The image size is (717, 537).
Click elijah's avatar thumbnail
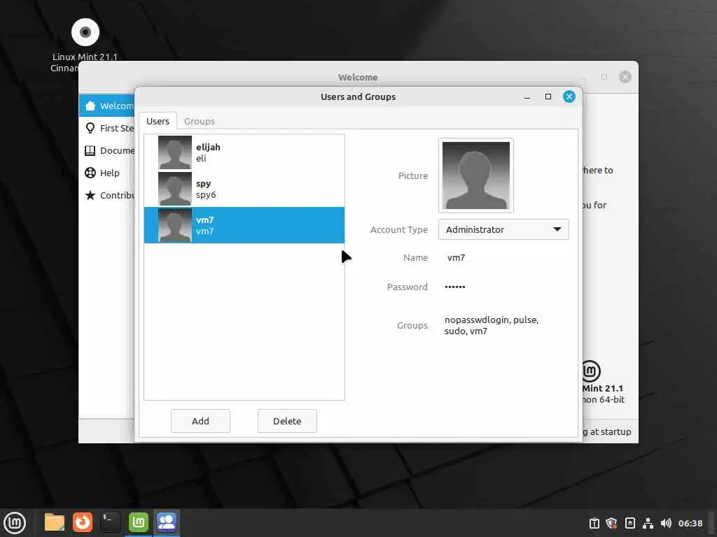tap(174, 152)
